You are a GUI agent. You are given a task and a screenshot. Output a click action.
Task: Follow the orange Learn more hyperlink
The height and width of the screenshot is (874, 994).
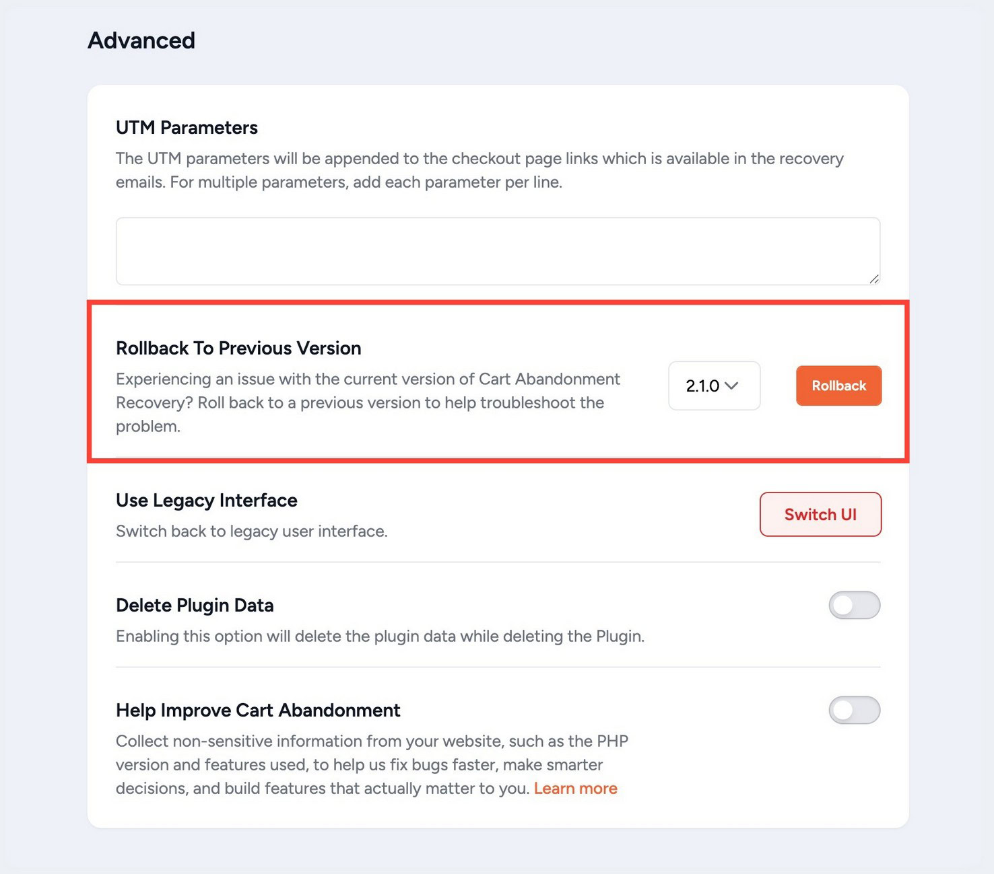pos(576,788)
